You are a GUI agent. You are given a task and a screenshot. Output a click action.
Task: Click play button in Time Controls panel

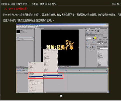coord(101,39)
